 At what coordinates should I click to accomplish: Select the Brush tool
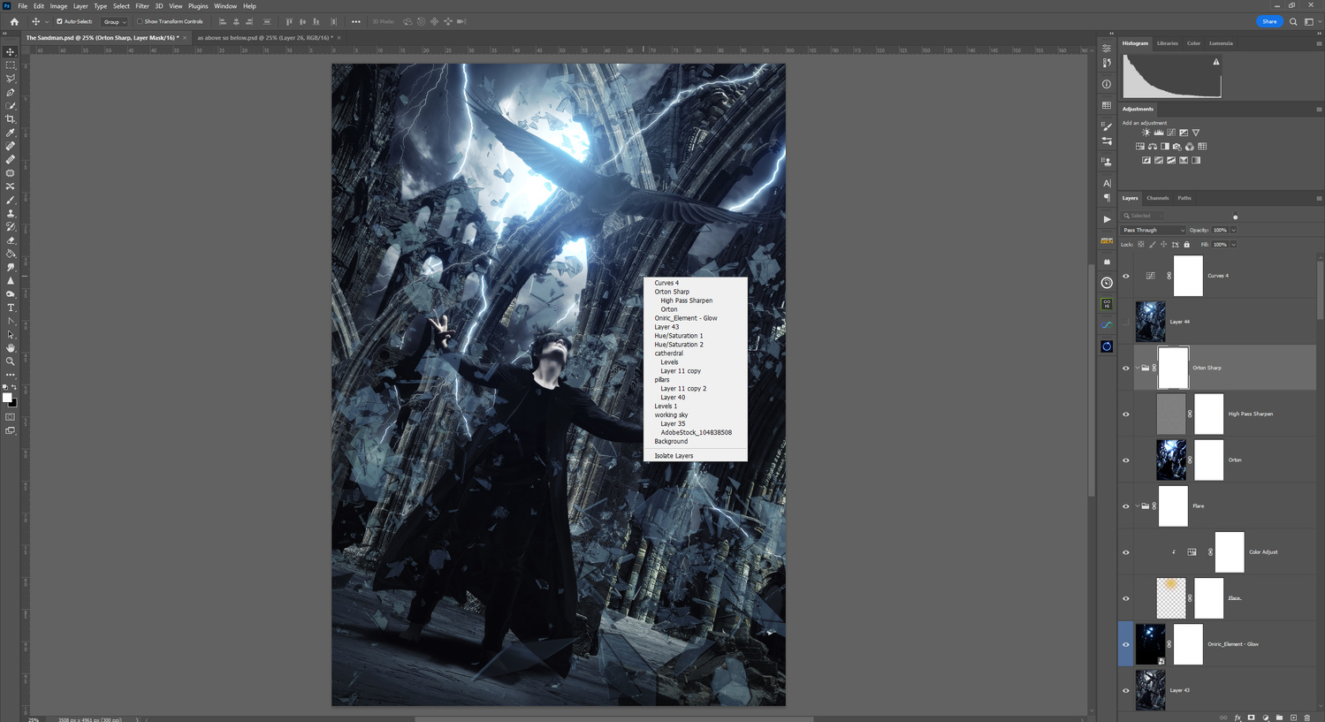pyautogui.click(x=11, y=200)
